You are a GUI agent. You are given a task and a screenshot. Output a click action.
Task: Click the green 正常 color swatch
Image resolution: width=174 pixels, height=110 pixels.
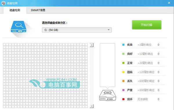click(x=123, y=63)
